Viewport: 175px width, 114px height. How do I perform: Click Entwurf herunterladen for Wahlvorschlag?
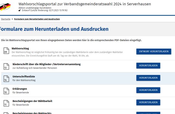[154, 51]
